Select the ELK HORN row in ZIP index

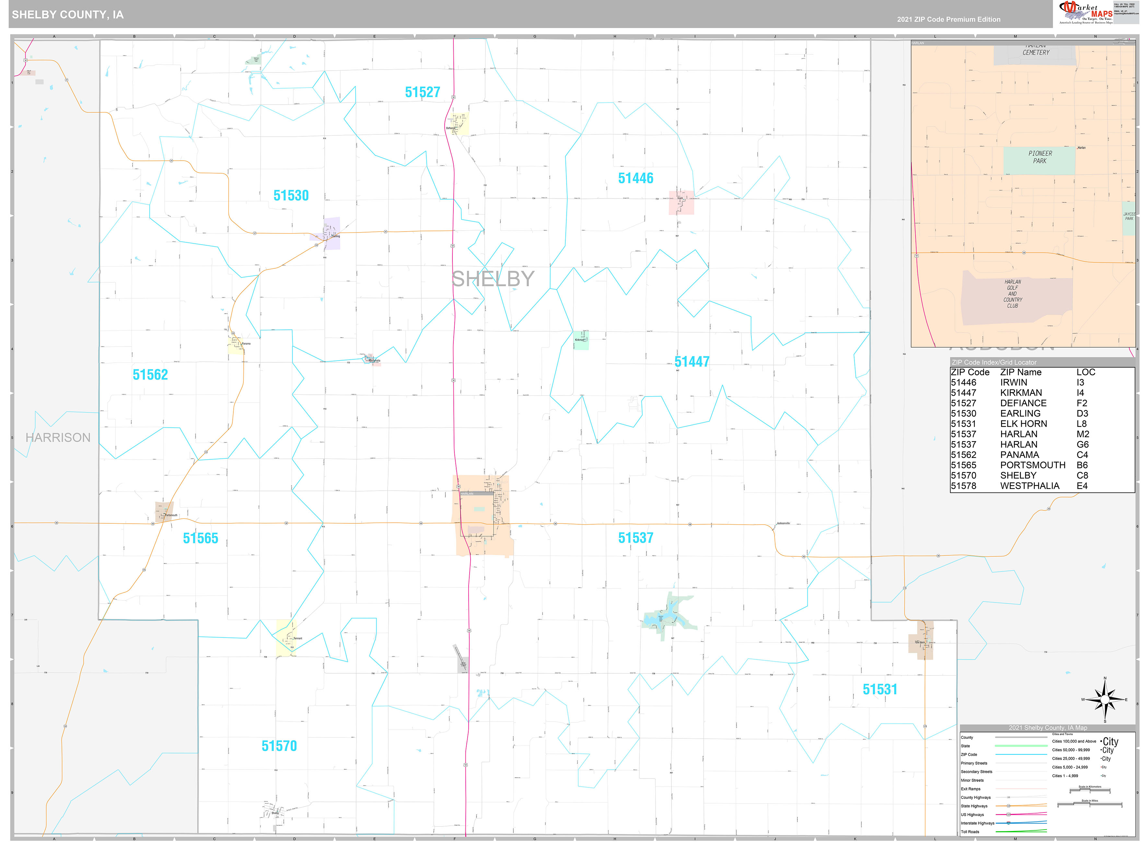pyautogui.click(x=1042, y=424)
